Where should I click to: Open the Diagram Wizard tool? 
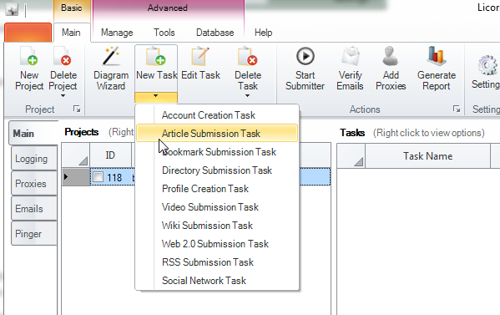click(111, 69)
